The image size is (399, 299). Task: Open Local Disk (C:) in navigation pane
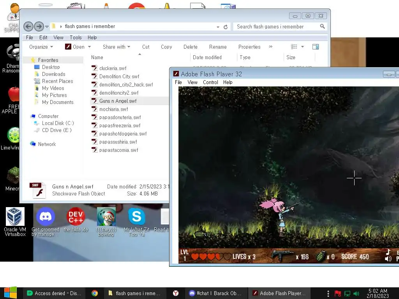coord(58,123)
